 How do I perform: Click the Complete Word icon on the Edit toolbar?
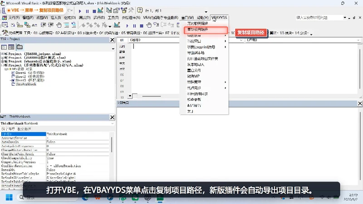click(x=34, y=25)
